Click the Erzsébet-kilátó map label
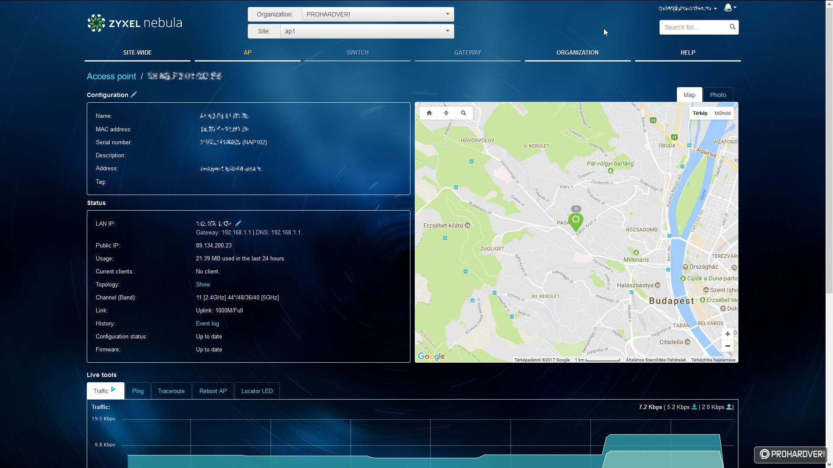 click(443, 226)
